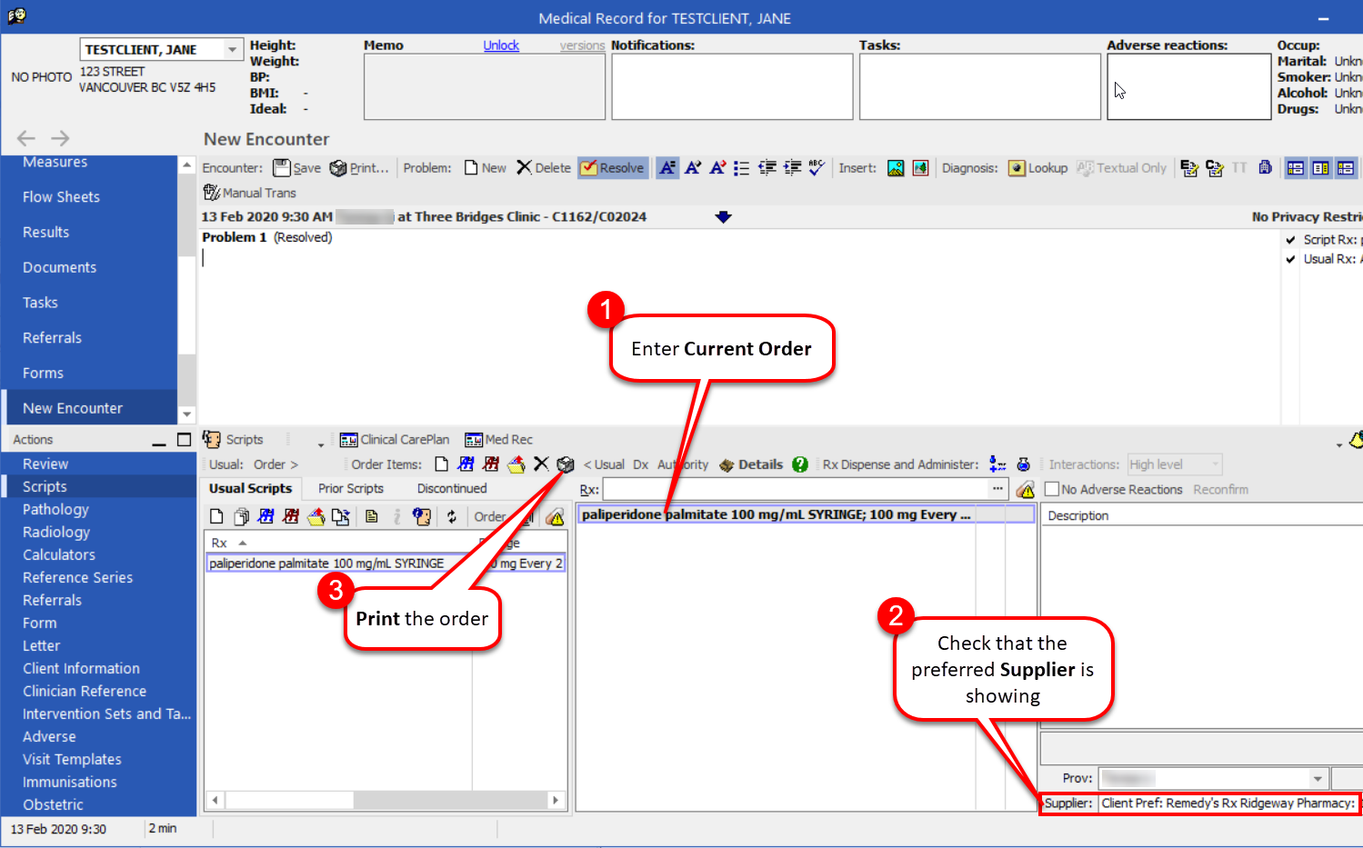Tick the No Adverse Reactions checkbox

(1052, 489)
